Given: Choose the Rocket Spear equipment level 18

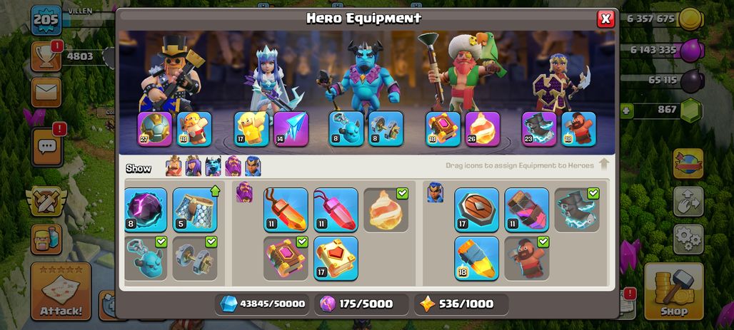Looking at the screenshot, I should (476, 258).
